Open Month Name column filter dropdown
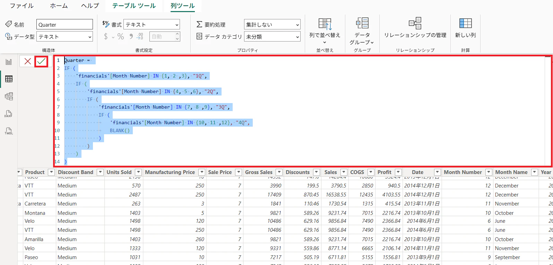 tap(535, 172)
